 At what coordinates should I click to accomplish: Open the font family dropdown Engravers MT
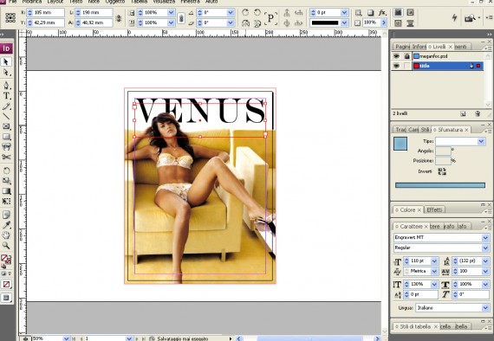485,237
